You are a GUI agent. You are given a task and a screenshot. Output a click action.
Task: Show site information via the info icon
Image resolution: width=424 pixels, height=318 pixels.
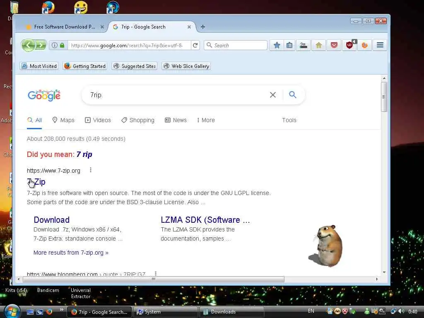55,45
